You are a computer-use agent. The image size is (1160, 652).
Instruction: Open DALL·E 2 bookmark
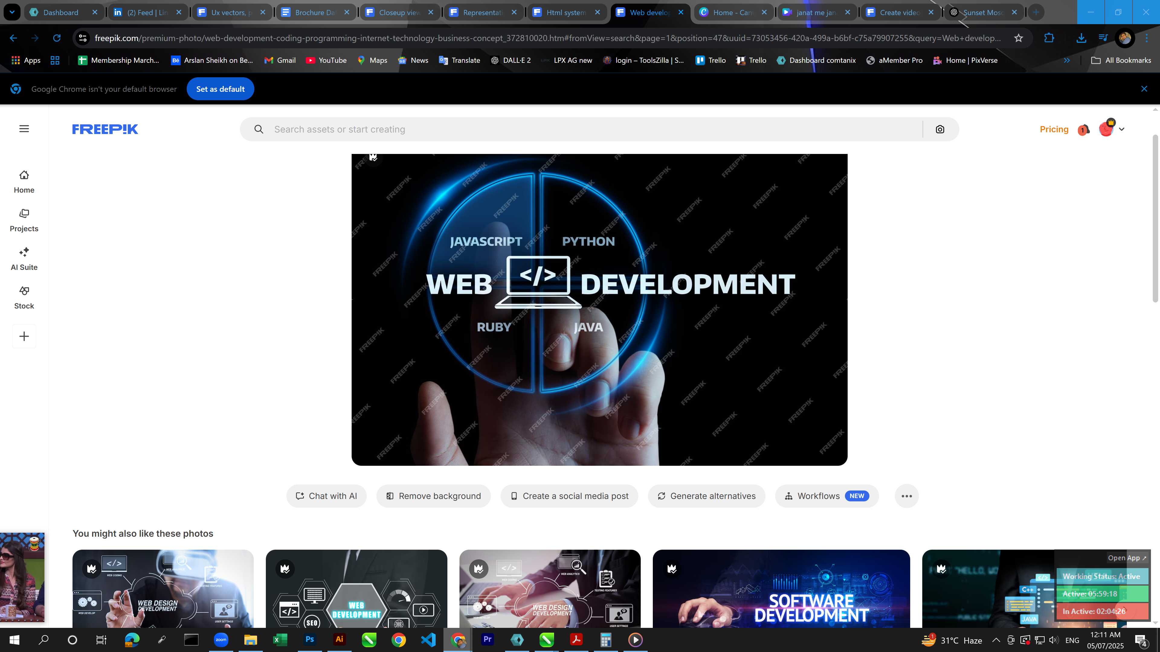click(x=511, y=60)
